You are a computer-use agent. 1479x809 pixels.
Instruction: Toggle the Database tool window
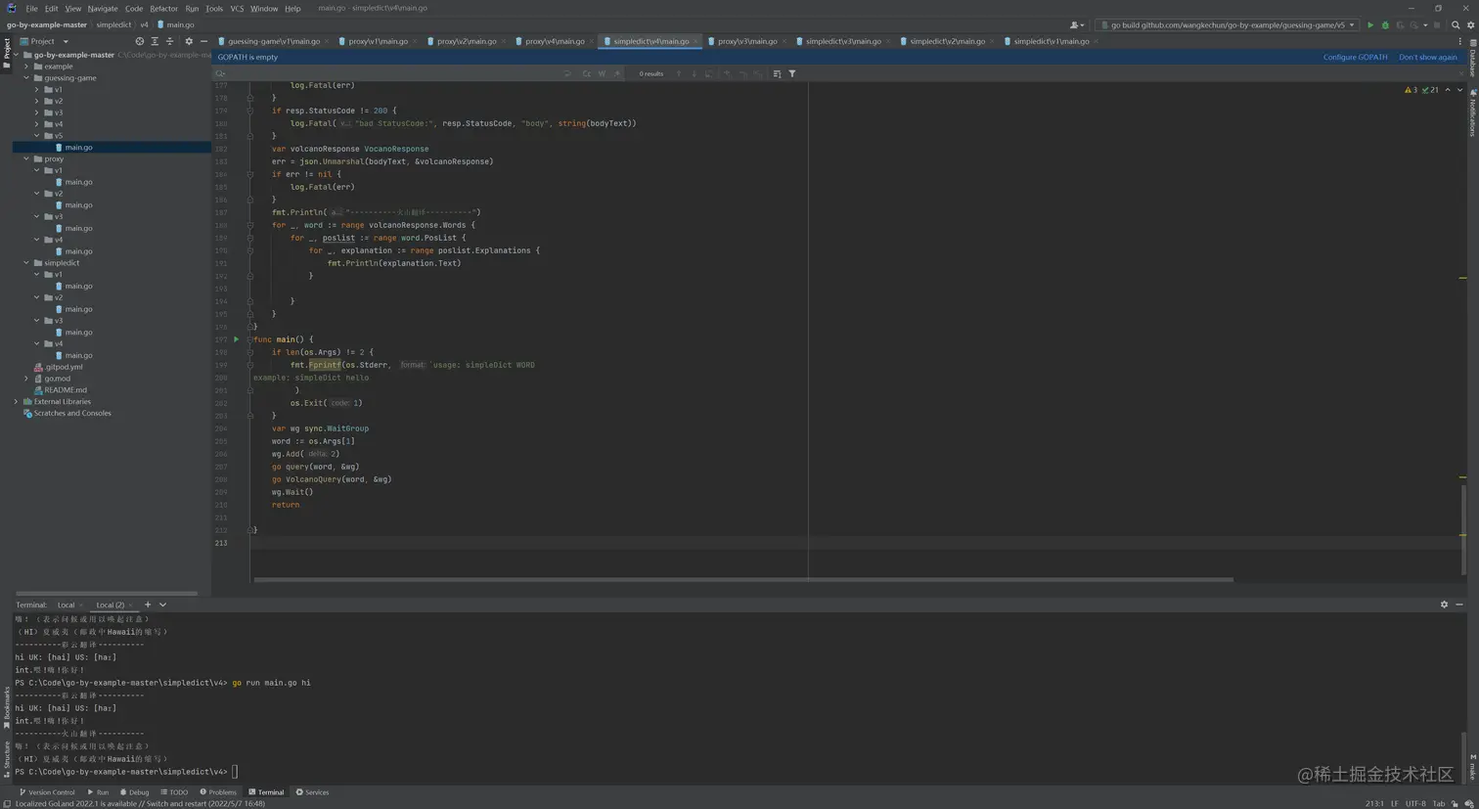(x=1472, y=59)
